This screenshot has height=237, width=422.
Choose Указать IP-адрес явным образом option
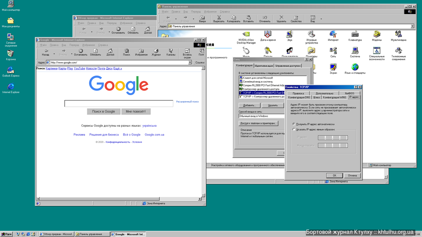(294, 130)
